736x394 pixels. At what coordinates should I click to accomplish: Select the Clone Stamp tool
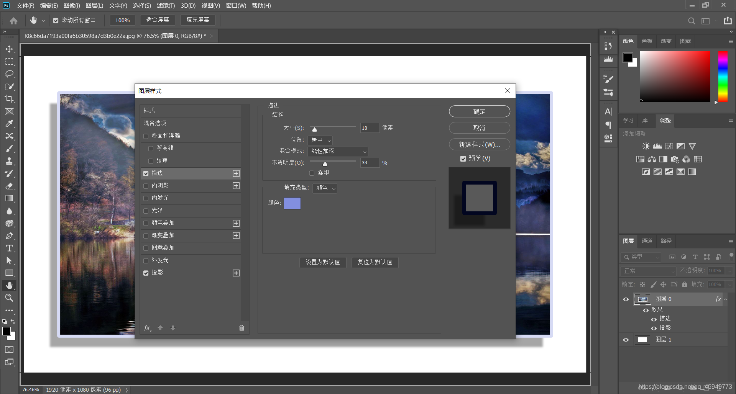[x=9, y=161]
